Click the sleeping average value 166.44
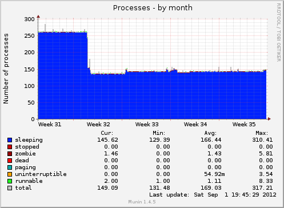Image resolution: width=284 pixels, height=208 pixels. pos(211,140)
